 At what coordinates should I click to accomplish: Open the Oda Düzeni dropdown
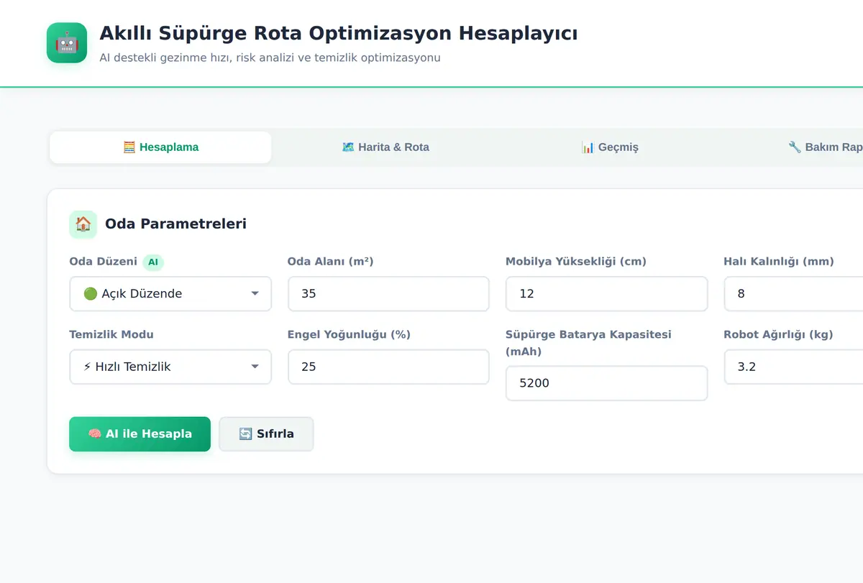coord(170,294)
